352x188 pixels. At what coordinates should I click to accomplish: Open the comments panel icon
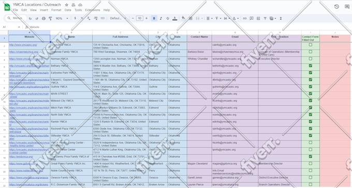[x=347, y=7]
